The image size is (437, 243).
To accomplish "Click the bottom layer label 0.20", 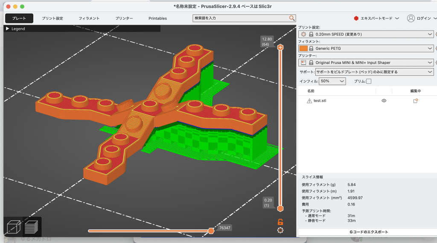I will pyautogui.click(x=268, y=200).
